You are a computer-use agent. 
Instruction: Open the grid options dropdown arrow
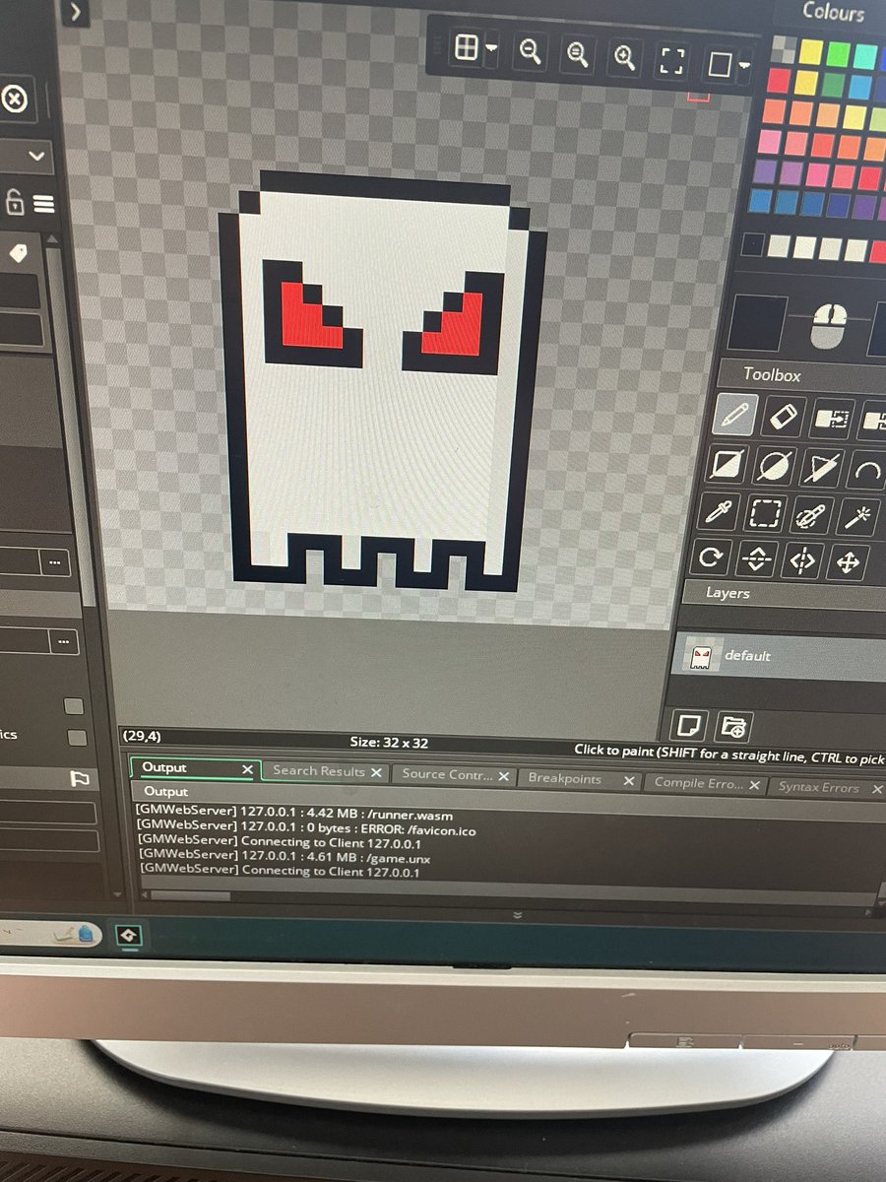coord(491,48)
